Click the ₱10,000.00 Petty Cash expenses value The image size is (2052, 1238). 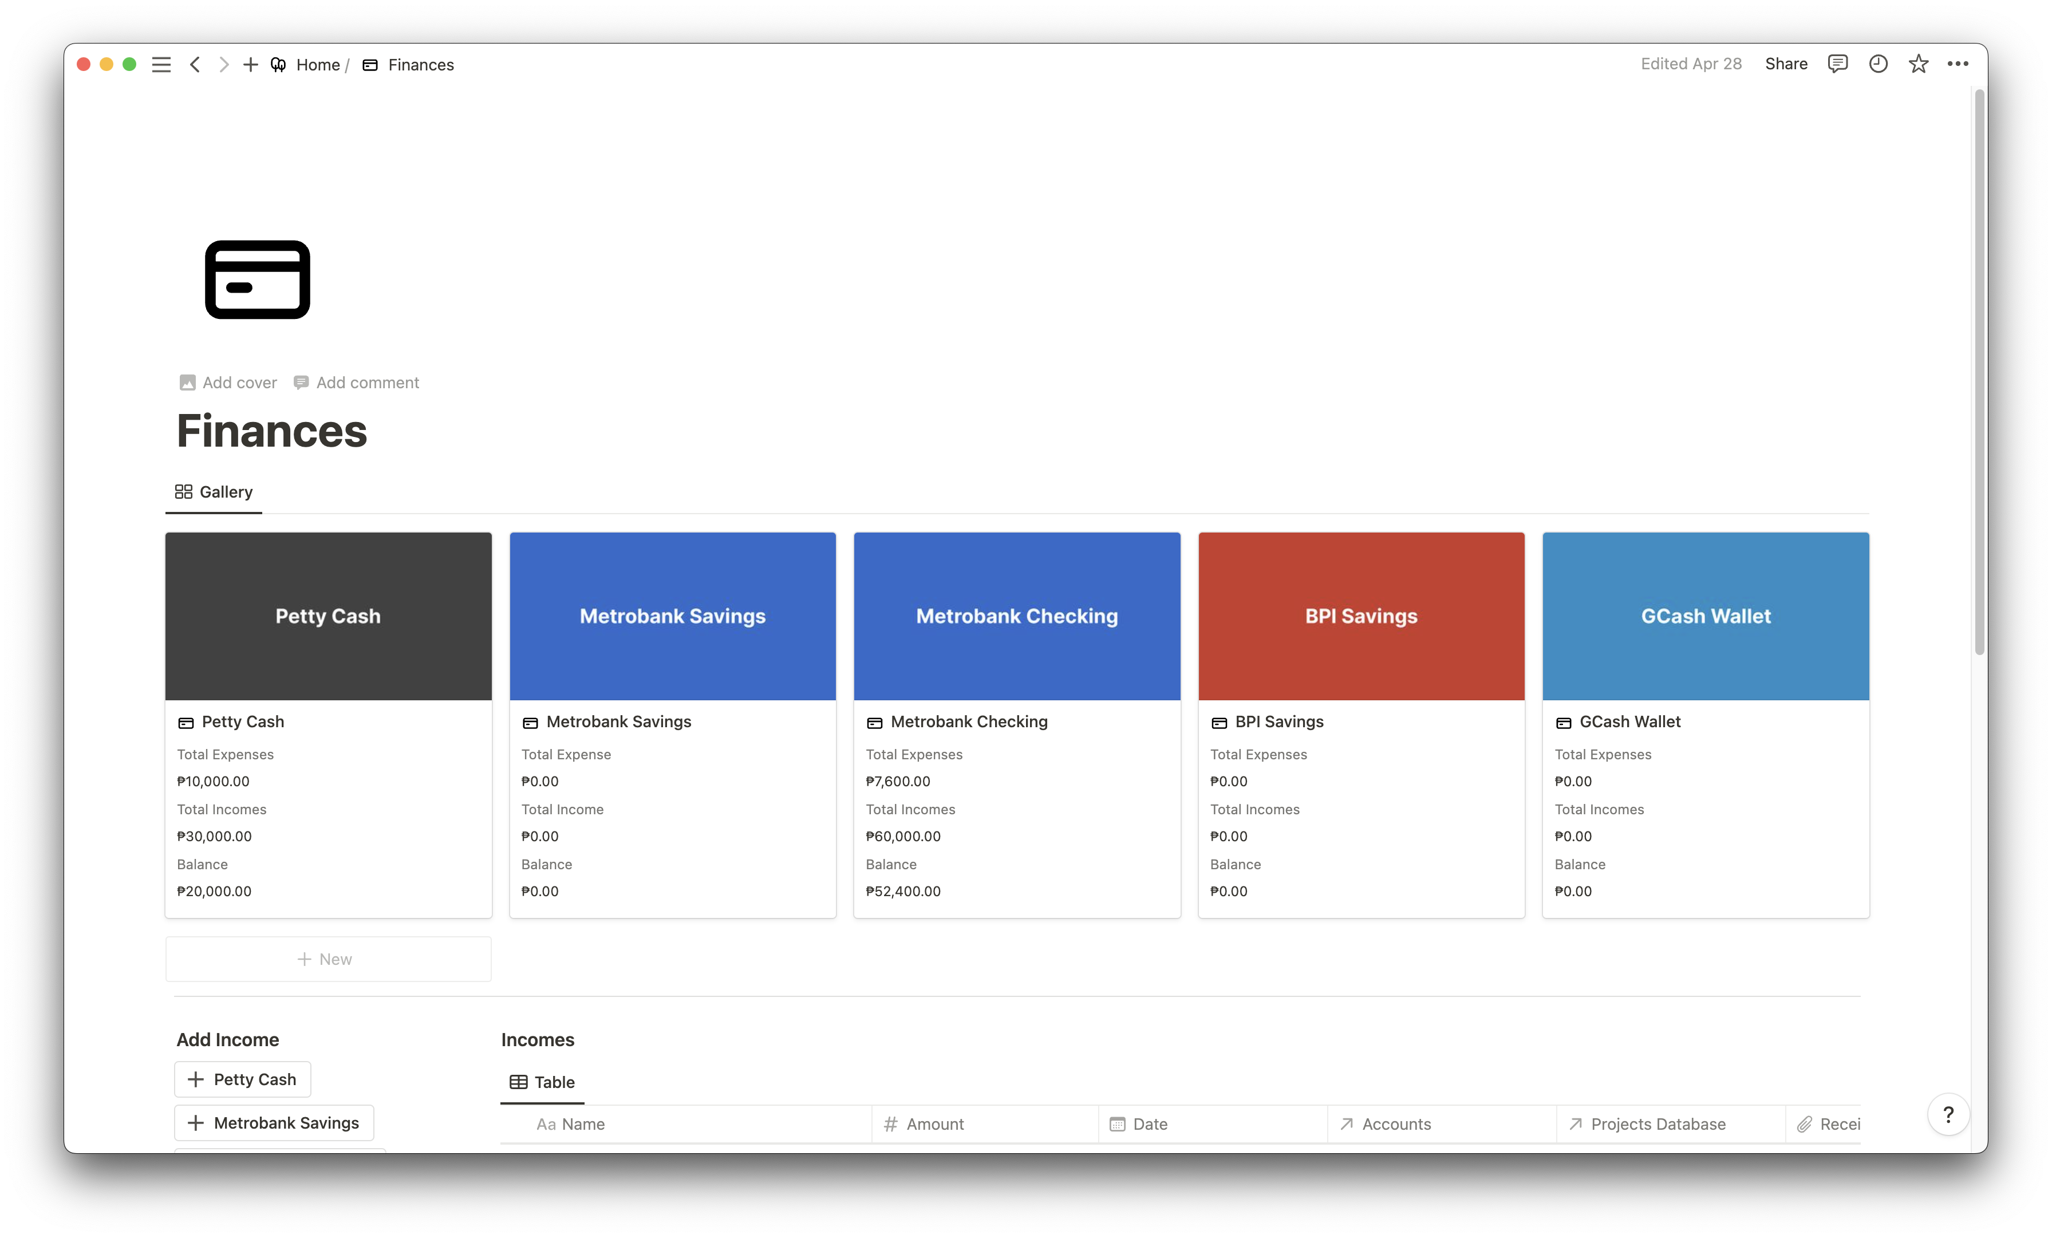(x=213, y=780)
